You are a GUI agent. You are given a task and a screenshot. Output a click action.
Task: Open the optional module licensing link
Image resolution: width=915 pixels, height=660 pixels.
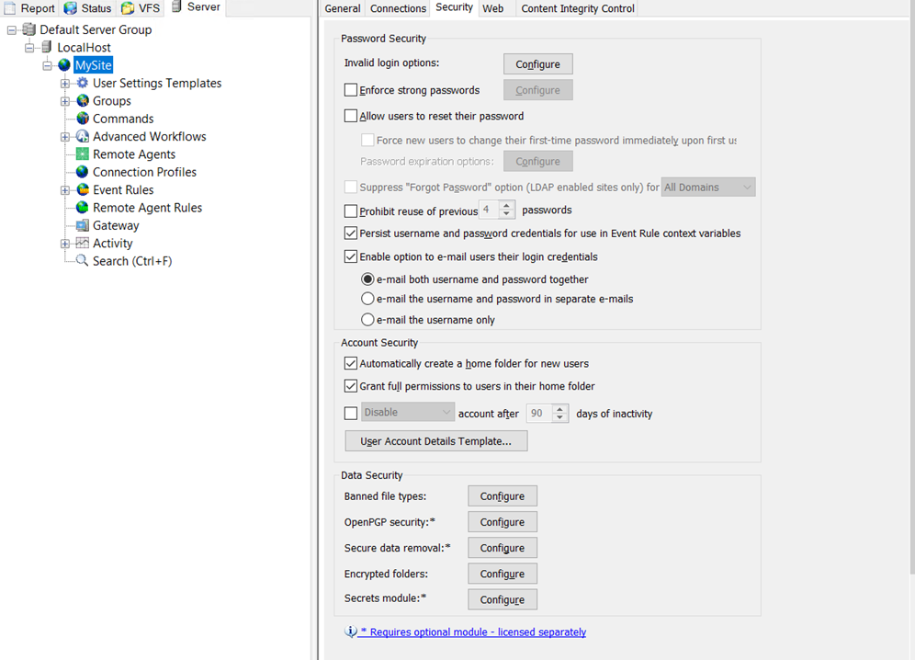473,632
